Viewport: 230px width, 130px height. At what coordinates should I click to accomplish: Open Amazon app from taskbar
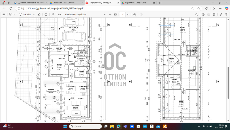pos(152,126)
